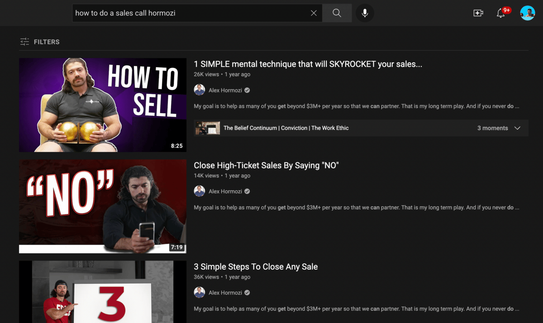Click the FILTERS label
The width and height of the screenshot is (543, 323).
tap(47, 42)
